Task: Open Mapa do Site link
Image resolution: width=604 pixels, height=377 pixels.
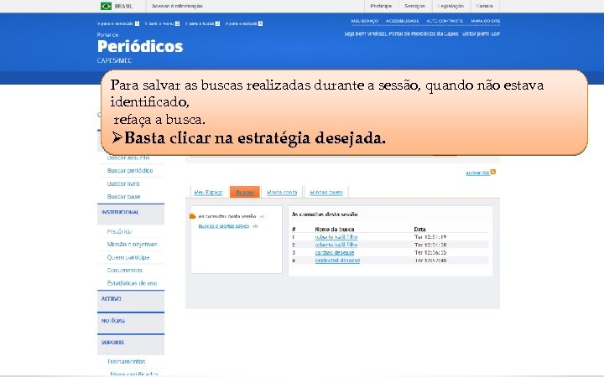Action: pyautogui.click(x=486, y=21)
